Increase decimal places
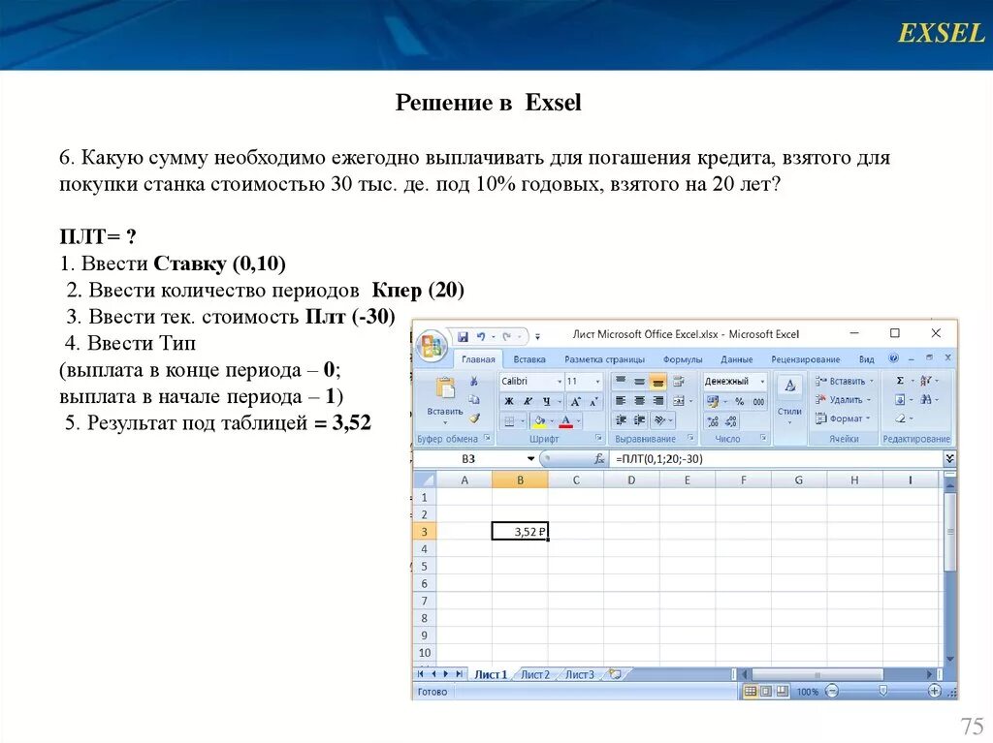The image size is (993, 743). tap(713, 420)
